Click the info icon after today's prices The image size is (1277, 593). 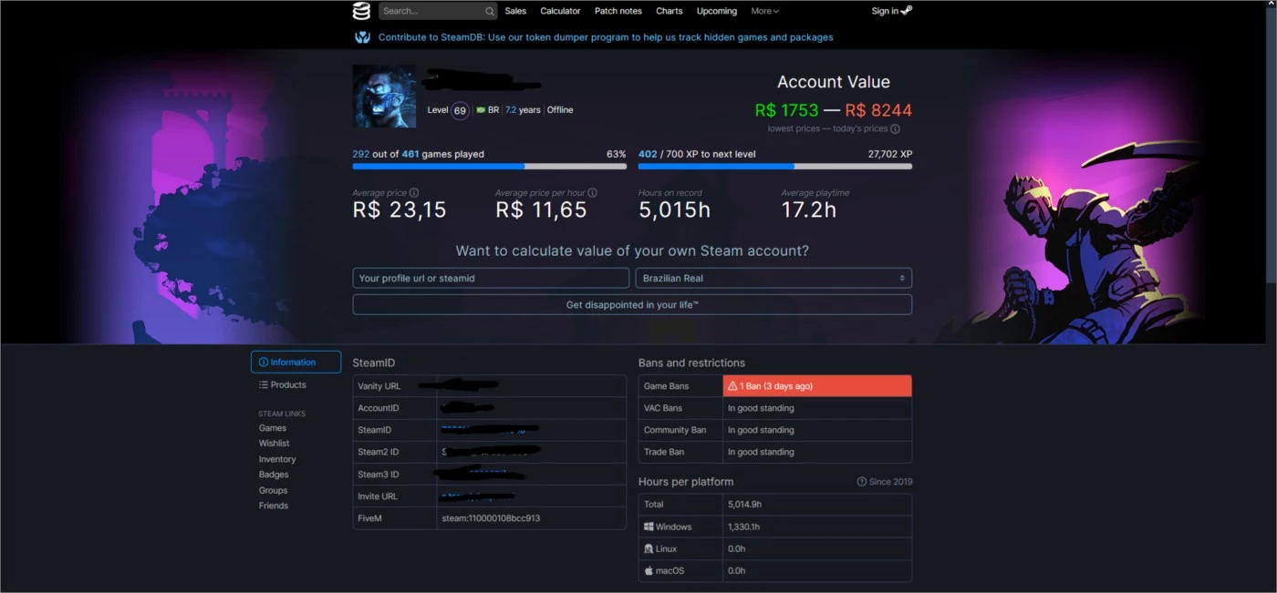coord(895,129)
